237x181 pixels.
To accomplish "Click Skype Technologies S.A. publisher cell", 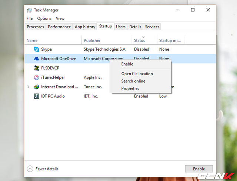I will tap(105, 49).
